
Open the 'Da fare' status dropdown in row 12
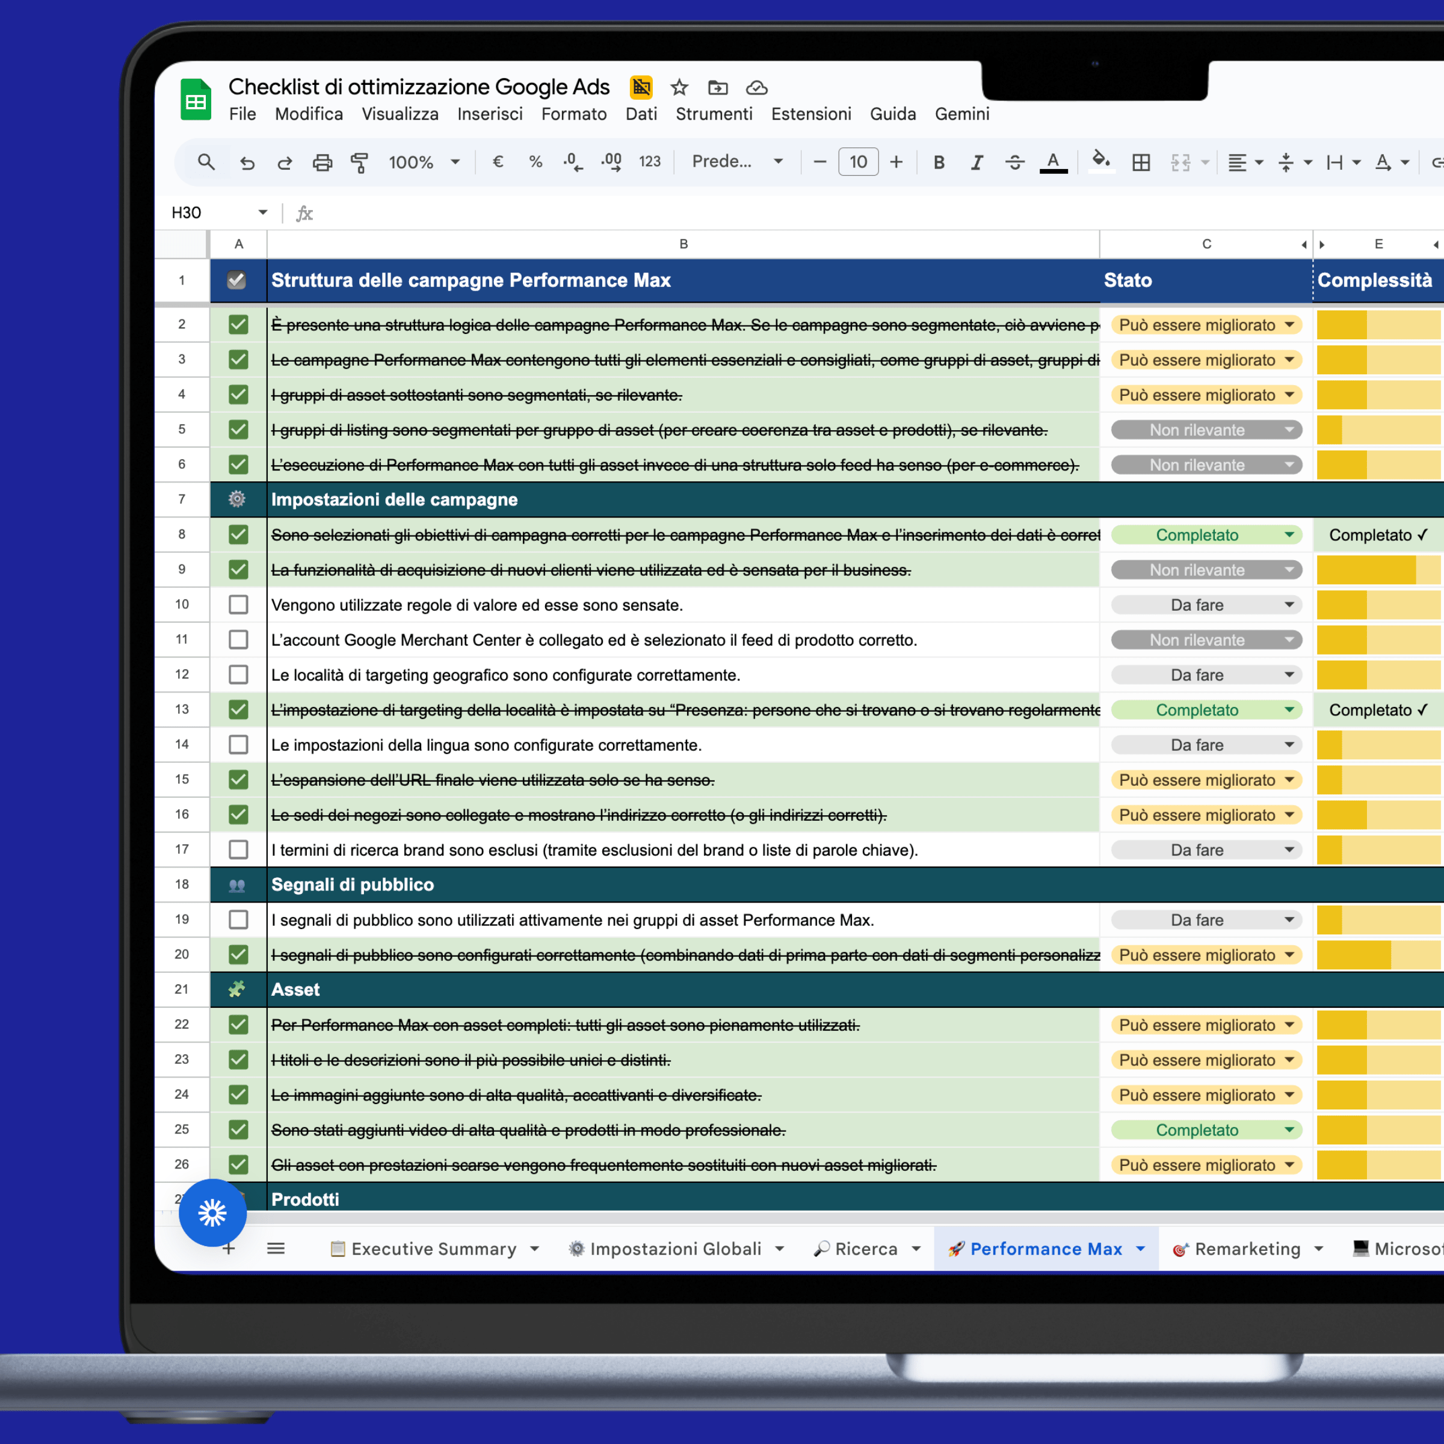tap(1289, 674)
